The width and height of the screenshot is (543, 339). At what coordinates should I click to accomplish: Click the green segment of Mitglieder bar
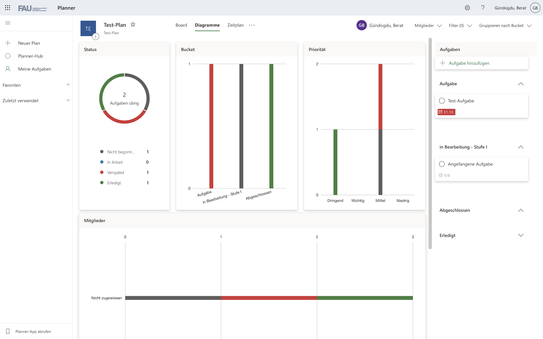click(x=365, y=298)
